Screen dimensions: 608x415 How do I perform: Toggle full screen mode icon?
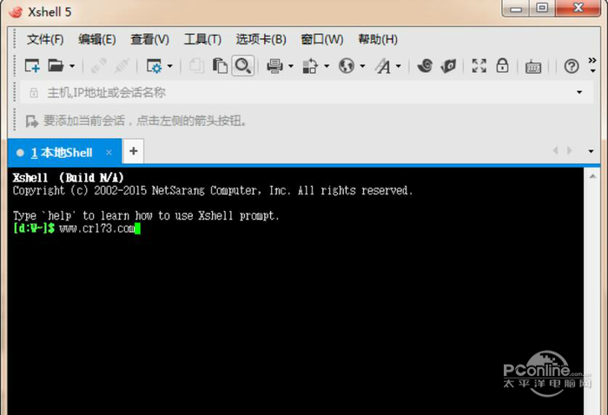(479, 66)
